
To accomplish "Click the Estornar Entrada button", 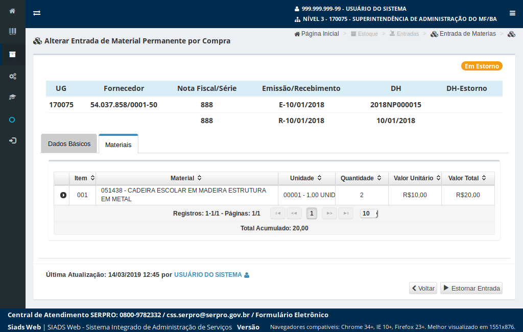I will pyautogui.click(x=471, y=288).
